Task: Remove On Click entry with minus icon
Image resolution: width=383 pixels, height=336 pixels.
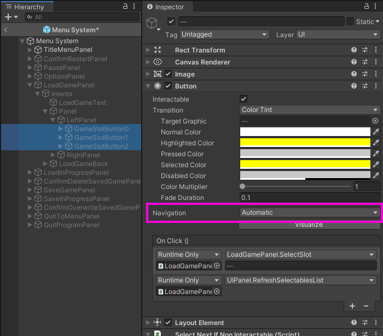Action: [366, 306]
